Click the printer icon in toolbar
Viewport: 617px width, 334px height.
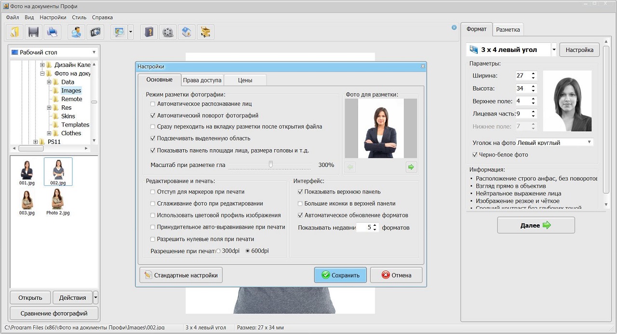[52, 32]
